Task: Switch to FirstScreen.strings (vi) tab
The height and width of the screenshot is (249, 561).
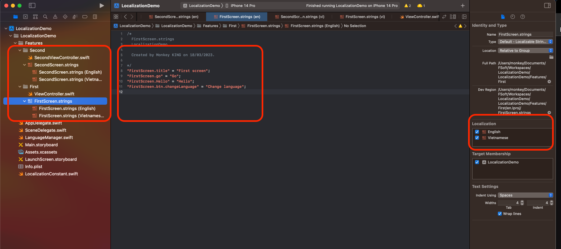Action: 362,17
